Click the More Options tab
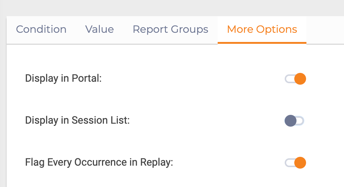This screenshot has height=187, width=344. tap(262, 29)
